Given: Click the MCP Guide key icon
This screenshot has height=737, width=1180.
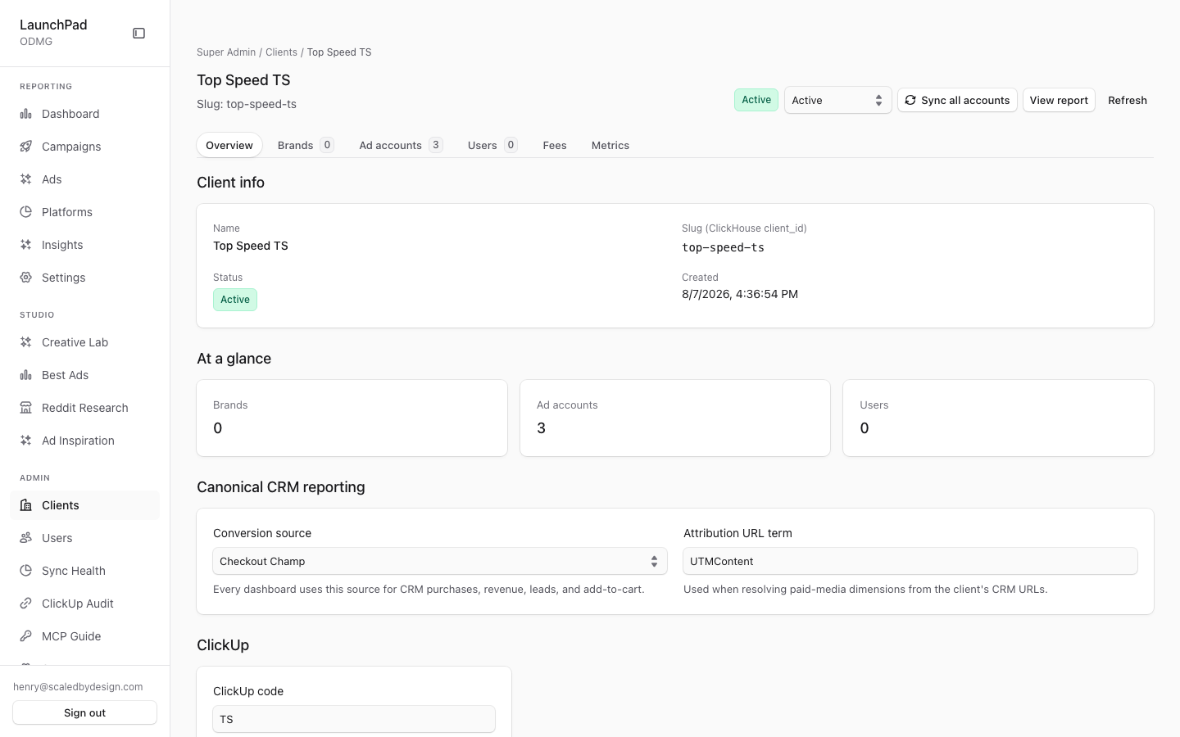Looking at the screenshot, I should coord(26,636).
